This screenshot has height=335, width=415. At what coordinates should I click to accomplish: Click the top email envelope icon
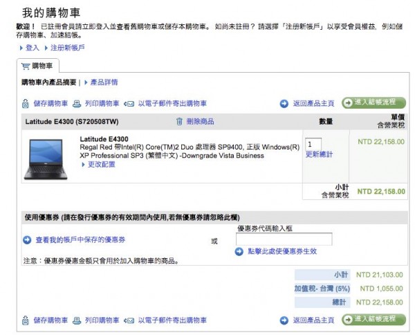pos(129,104)
